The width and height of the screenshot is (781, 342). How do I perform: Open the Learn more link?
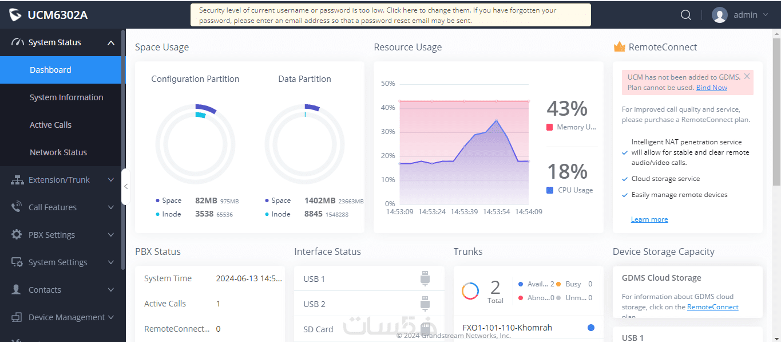(x=649, y=219)
